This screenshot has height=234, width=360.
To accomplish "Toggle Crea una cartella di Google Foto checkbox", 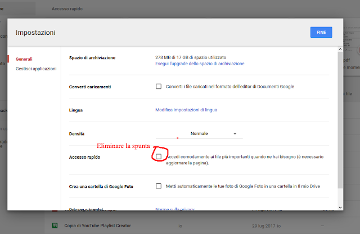I will point(159,186).
